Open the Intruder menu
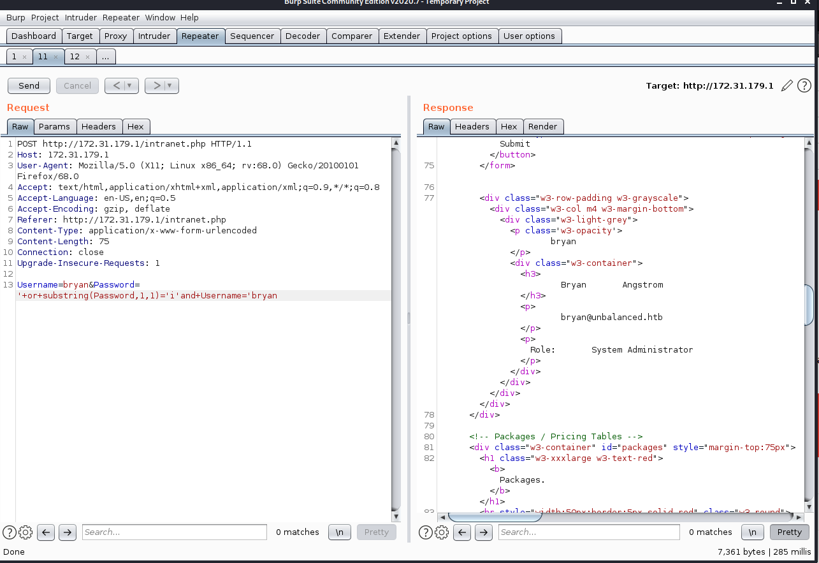The width and height of the screenshot is (819, 563). pos(81,17)
